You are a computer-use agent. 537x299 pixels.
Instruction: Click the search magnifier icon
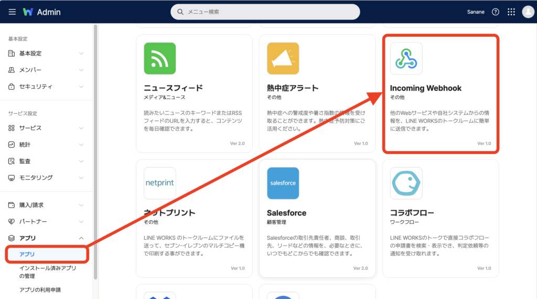coord(180,12)
